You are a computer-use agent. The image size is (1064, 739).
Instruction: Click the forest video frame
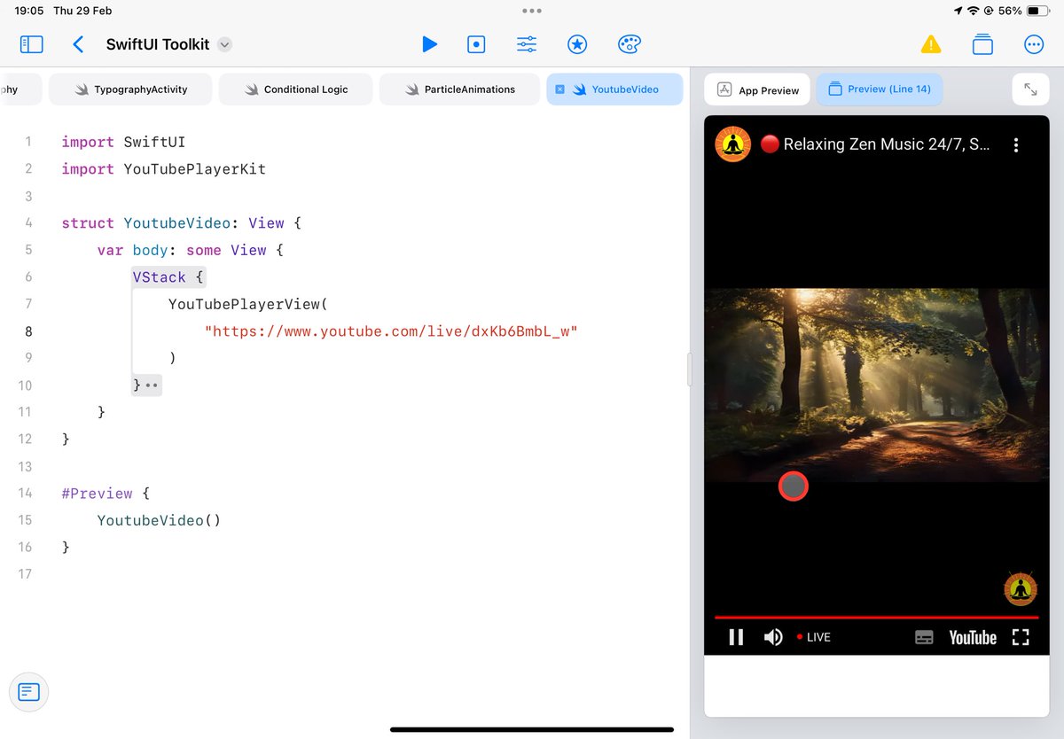coord(876,385)
